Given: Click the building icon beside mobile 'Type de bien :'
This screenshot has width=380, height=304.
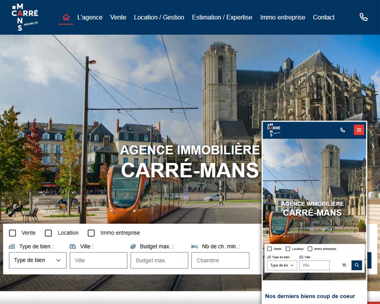Looking at the screenshot, I should [269, 257].
